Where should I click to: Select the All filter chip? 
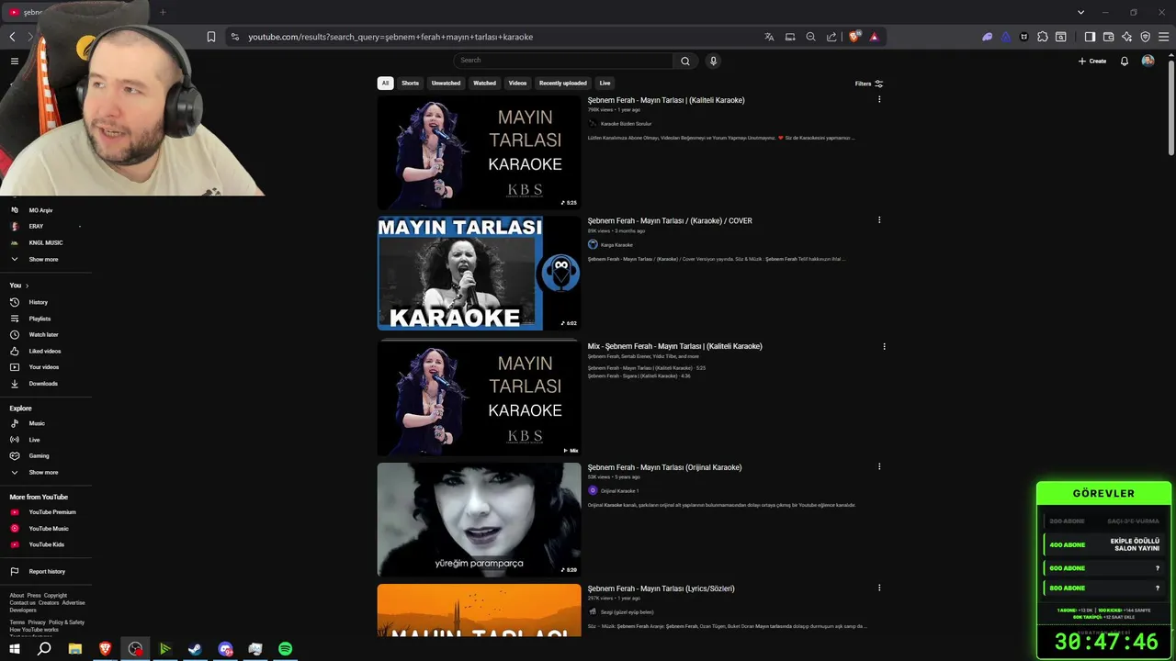pos(385,84)
